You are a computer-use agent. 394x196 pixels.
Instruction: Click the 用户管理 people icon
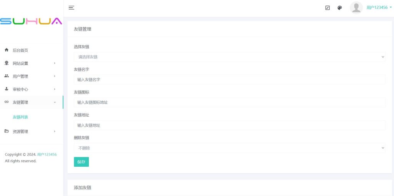(7, 76)
